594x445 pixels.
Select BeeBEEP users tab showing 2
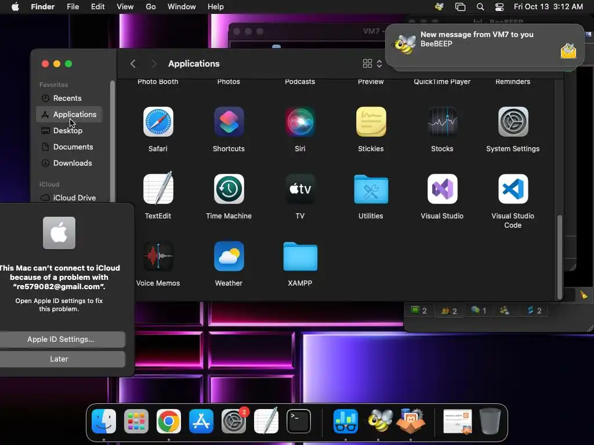pyautogui.click(x=449, y=311)
